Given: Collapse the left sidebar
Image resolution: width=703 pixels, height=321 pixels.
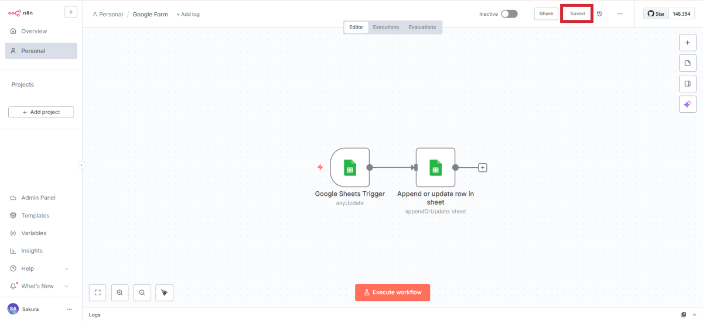Looking at the screenshot, I should pyautogui.click(x=81, y=165).
